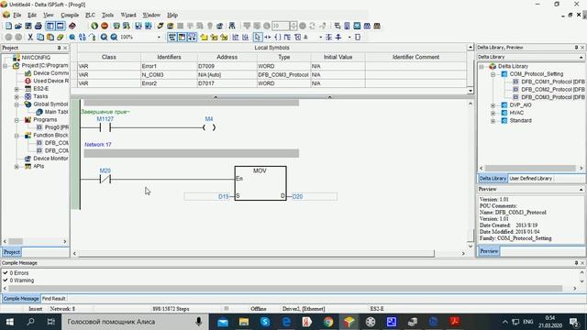The height and width of the screenshot is (330, 587).
Task: Click the red stop icon in the toolbar
Action: pyautogui.click(x=105, y=26)
